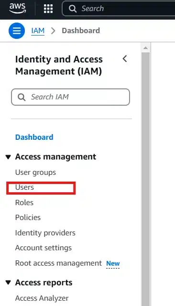Open Dashboard in sidebar
Viewport: 175px width, 306px height.
(34, 137)
